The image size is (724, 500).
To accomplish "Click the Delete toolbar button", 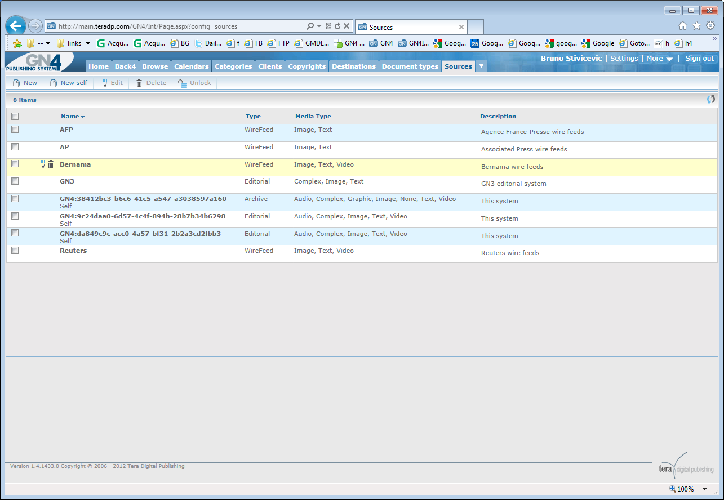I will 151,83.
